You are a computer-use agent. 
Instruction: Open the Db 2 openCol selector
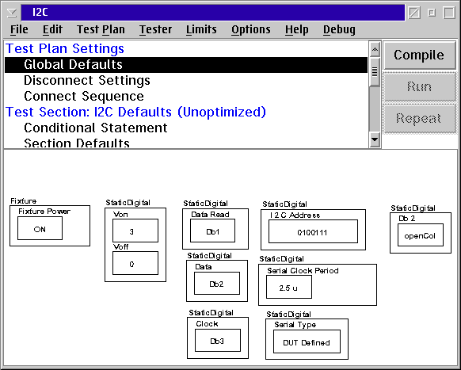(421, 235)
